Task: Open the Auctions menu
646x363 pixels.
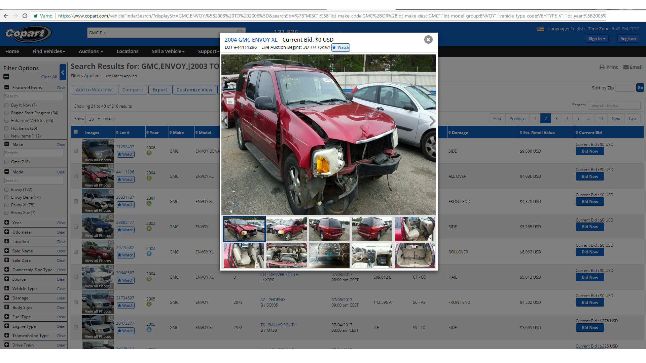Action: click(91, 51)
